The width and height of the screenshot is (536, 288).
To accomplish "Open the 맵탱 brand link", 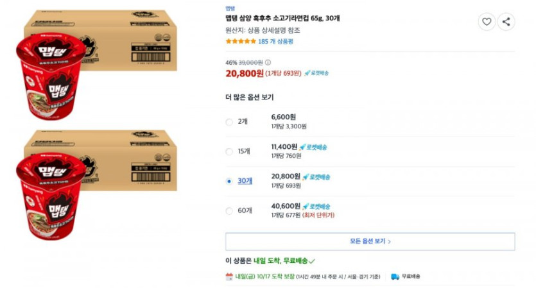I will point(230,8).
